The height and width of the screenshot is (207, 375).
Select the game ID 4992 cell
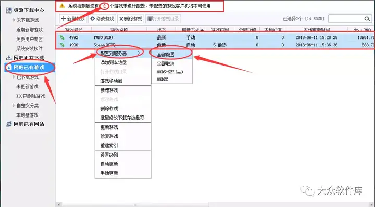click(x=73, y=37)
